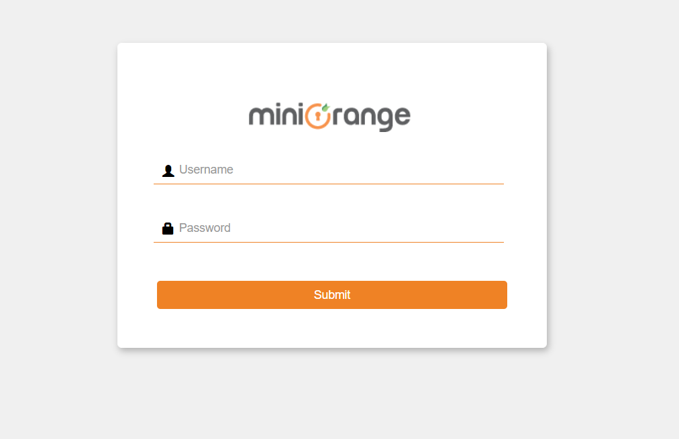Image resolution: width=679 pixels, height=439 pixels.
Task: Click the user silhouette icon beside Username
Action: point(168,171)
